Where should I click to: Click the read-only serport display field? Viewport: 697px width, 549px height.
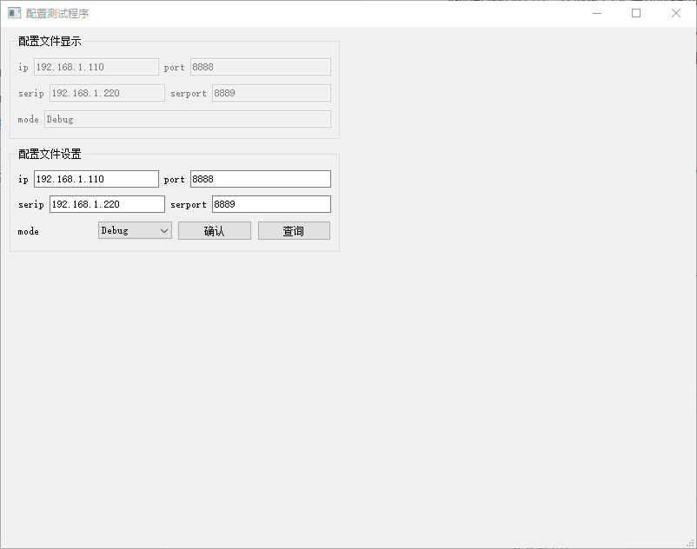tap(269, 93)
